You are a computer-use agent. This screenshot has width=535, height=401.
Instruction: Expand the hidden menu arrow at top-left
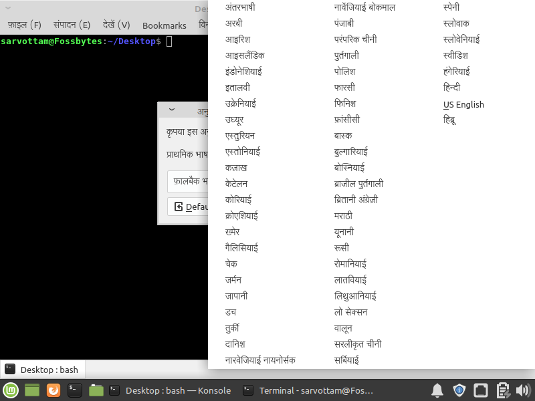coord(7,8)
